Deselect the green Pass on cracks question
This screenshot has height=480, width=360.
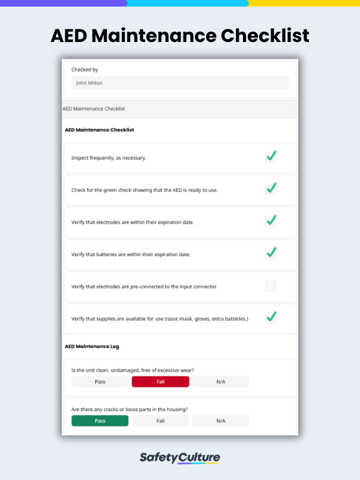click(x=100, y=421)
